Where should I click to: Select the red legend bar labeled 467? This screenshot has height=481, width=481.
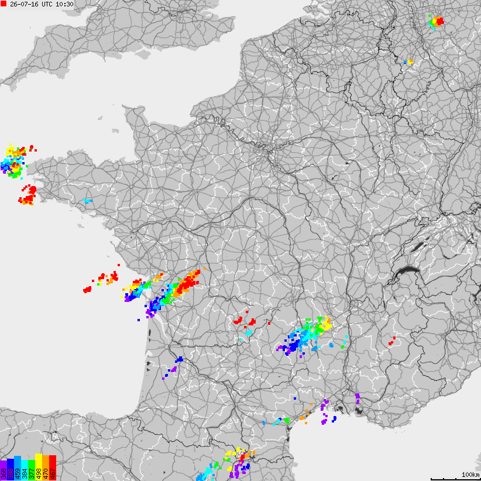[x=53, y=468]
